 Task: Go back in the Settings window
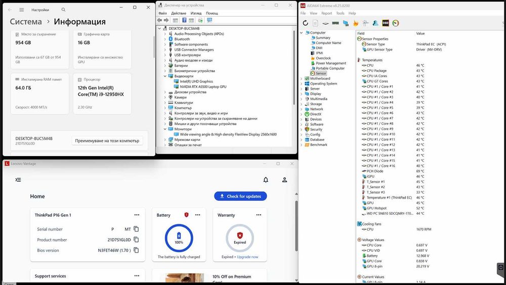(10, 10)
